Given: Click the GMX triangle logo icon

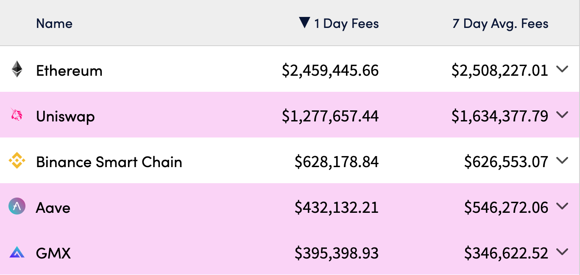Looking at the screenshot, I should coord(17,253).
